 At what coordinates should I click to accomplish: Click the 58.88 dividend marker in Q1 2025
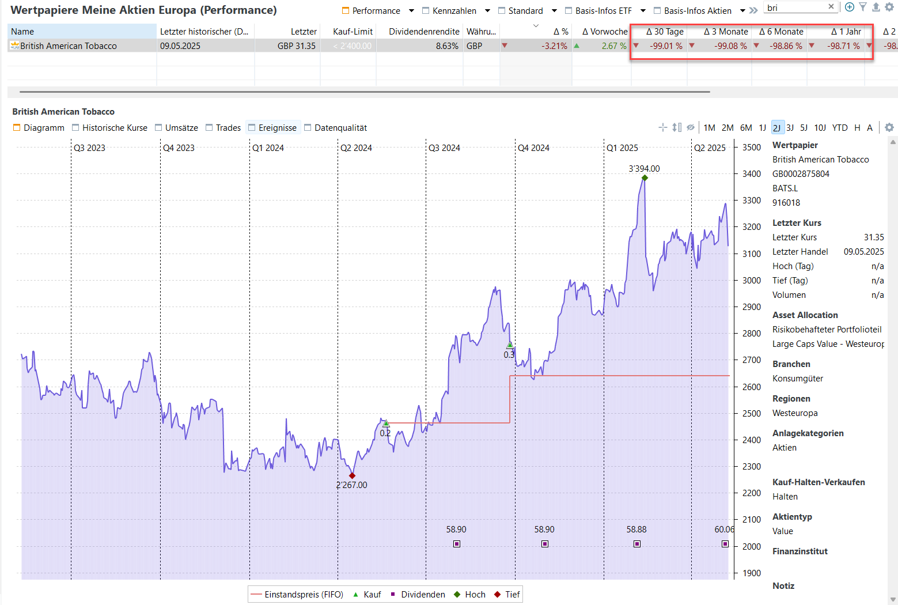coord(637,544)
